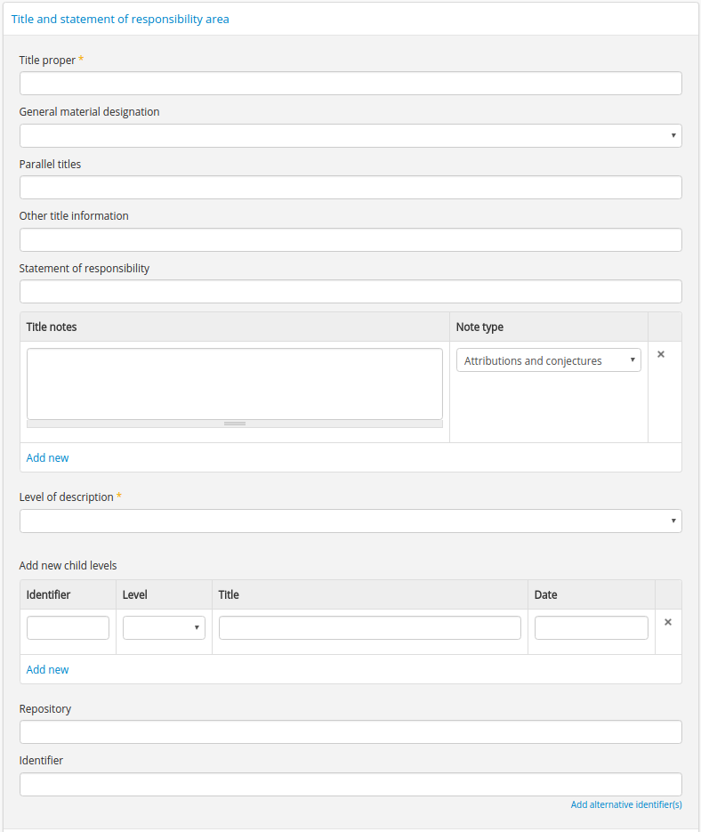
Task: Click Other title information field
Action: coord(350,240)
